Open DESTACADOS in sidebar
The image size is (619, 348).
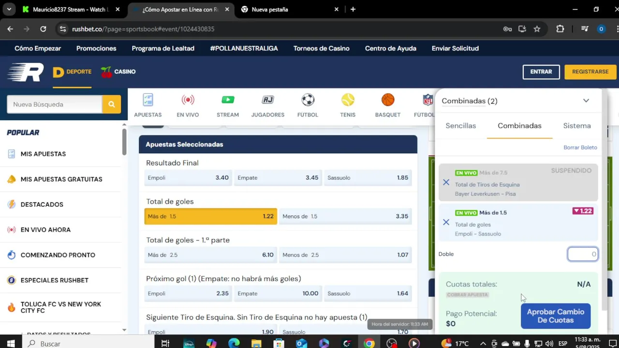pyautogui.click(x=42, y=204)
